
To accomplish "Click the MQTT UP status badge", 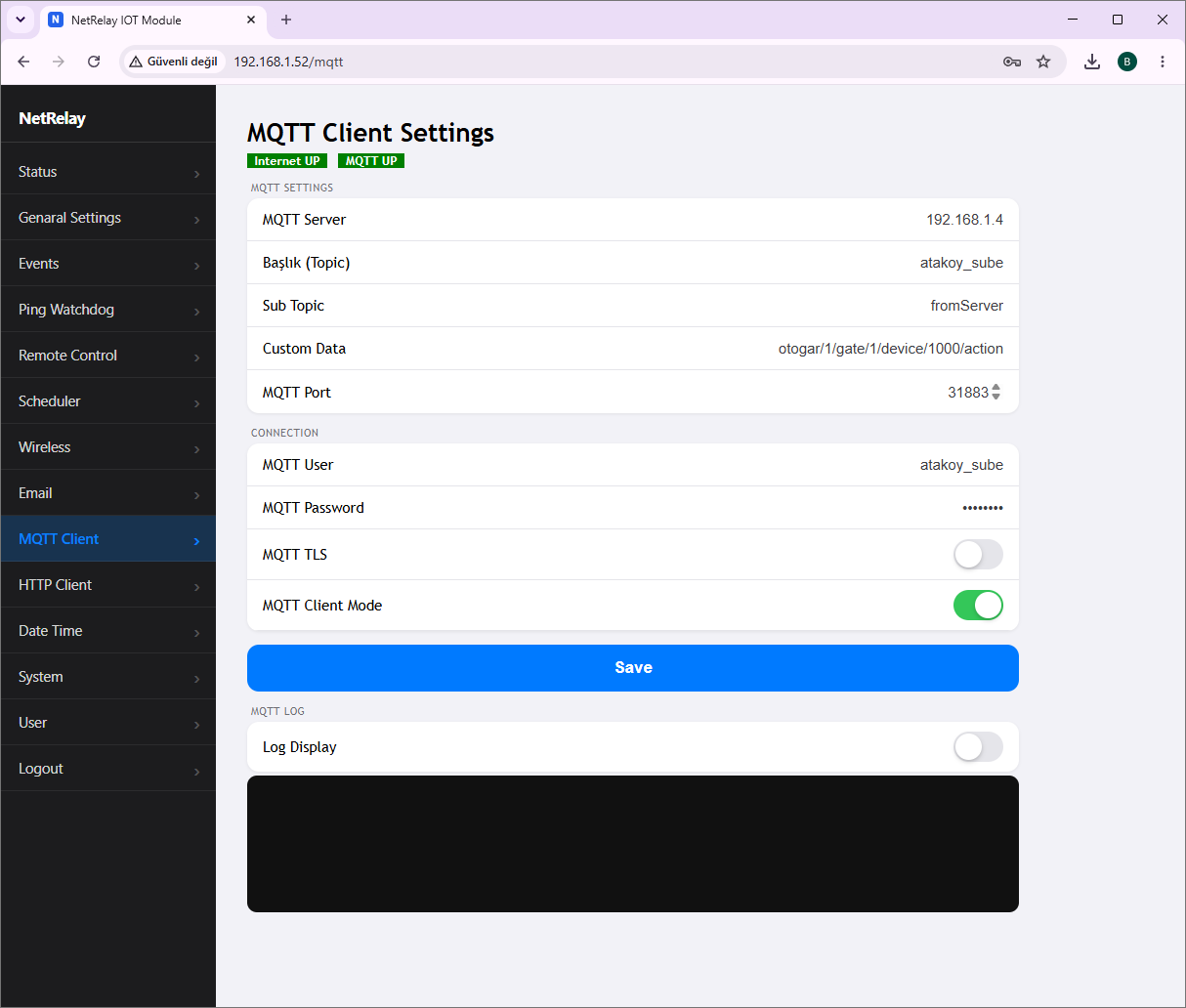I will [371, 161].
